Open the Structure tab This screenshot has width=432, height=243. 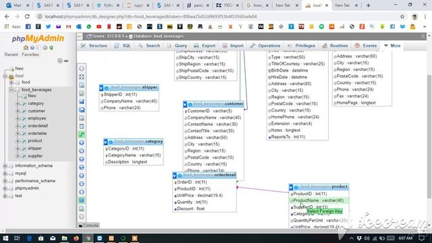pyautogui.click(x=94, y=46)
